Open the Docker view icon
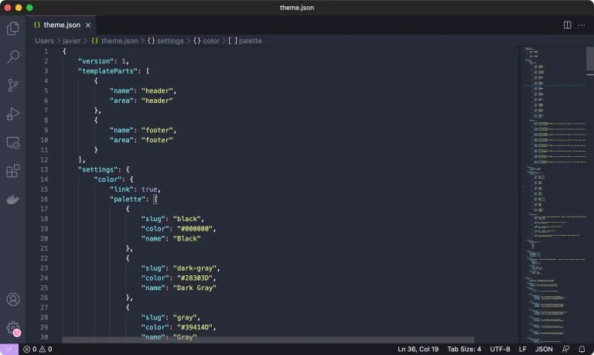594x355 pixels. (x=13, y=200)
